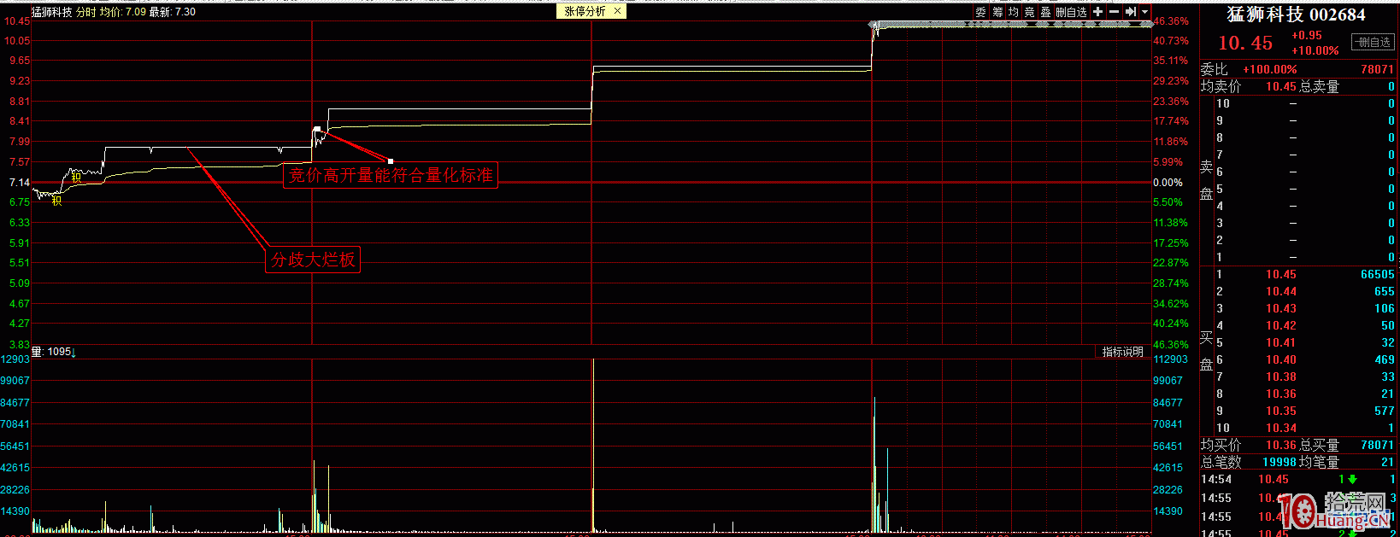
Task: Click the 均买价 label
Action: (x=1221, y=445)
